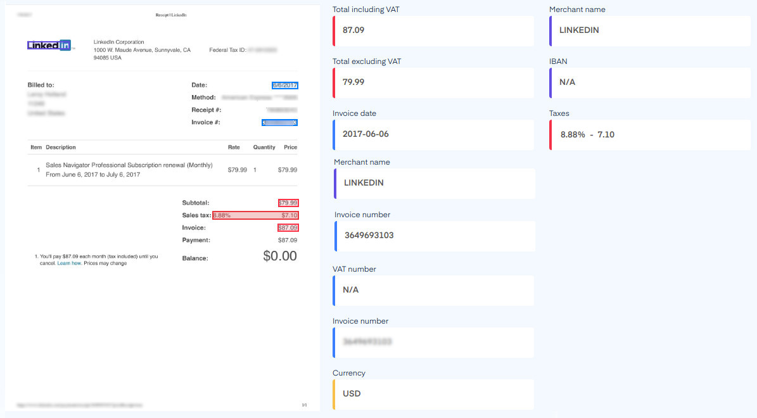Click the blue bar next to Invoice date
Image resolution: width=757 pixels, height=418 pixels.
[334, 134]
